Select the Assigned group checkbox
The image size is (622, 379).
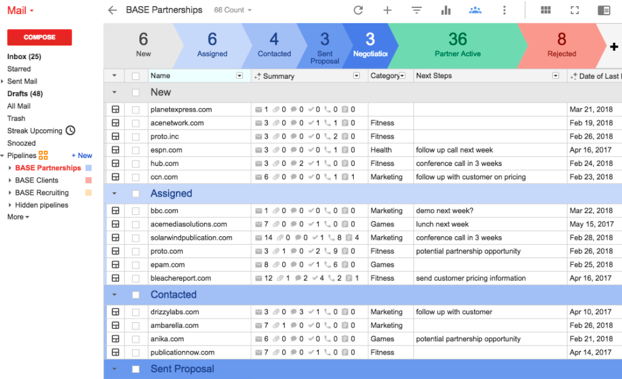(136, 193)
